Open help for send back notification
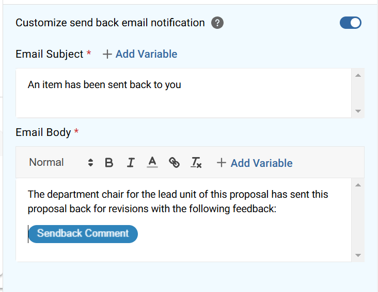The height and width of the screenshot is (292, 378). click(217, 23)
